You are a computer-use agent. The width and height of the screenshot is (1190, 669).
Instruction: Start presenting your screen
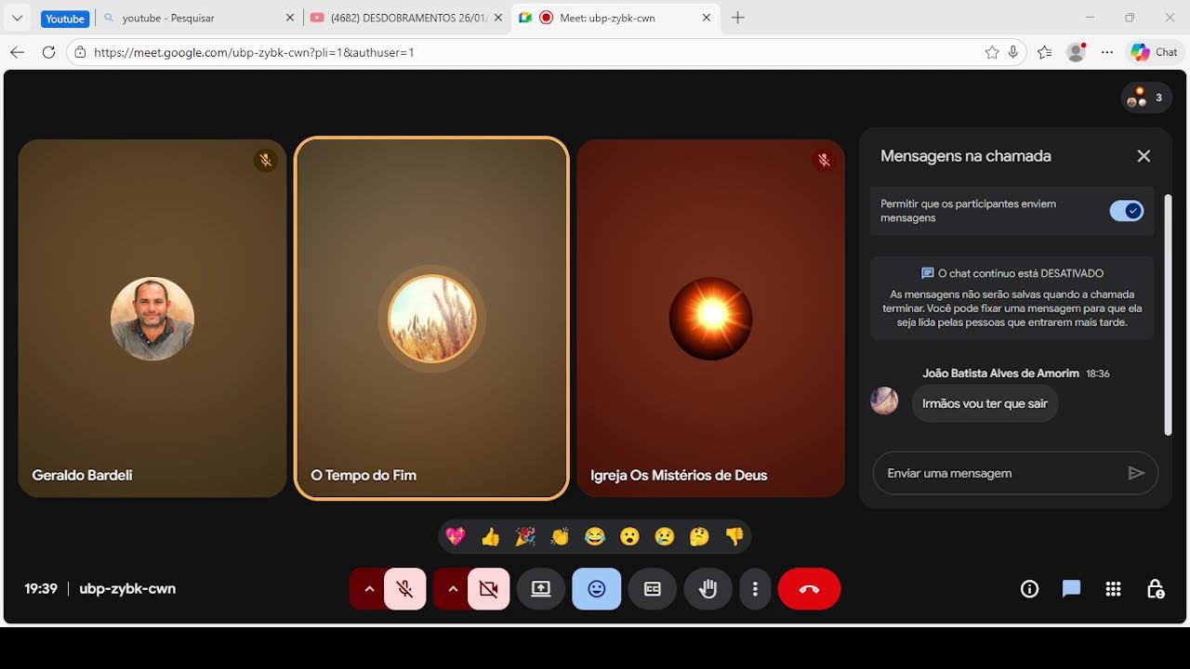[x=541, y=589]
